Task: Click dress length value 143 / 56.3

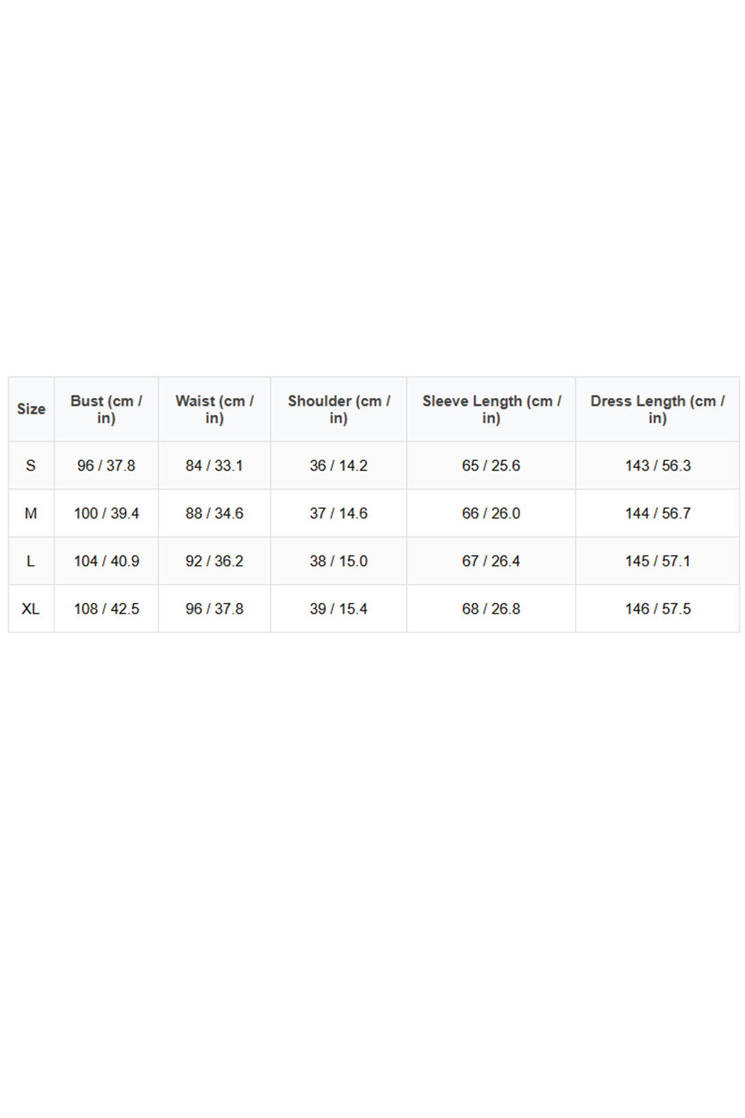Action: [657, 466]
